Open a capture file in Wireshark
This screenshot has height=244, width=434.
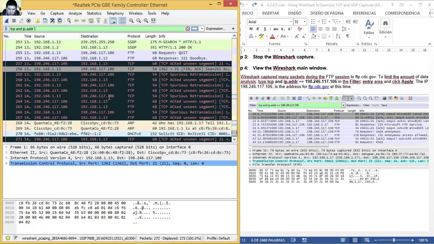38,21
